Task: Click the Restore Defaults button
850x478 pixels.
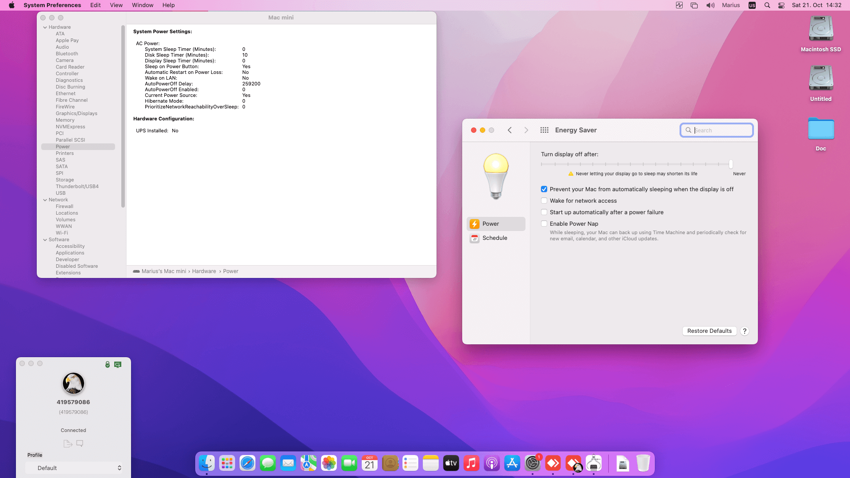Action: click(x=709, y=331)
